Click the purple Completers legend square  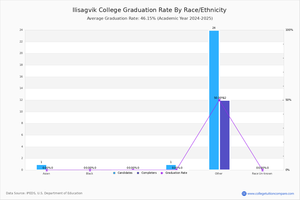pos(138,173)
